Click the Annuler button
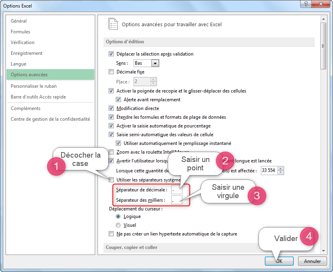 coord(312,261)
